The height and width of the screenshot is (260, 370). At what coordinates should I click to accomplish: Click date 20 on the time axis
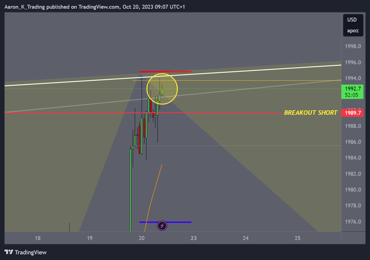142,238
